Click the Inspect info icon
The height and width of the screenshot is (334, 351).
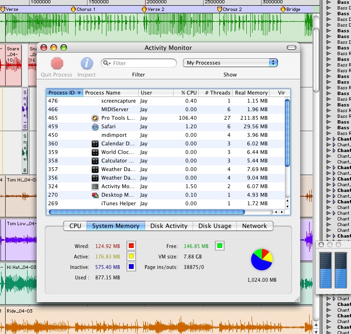(x=87, y=64)
